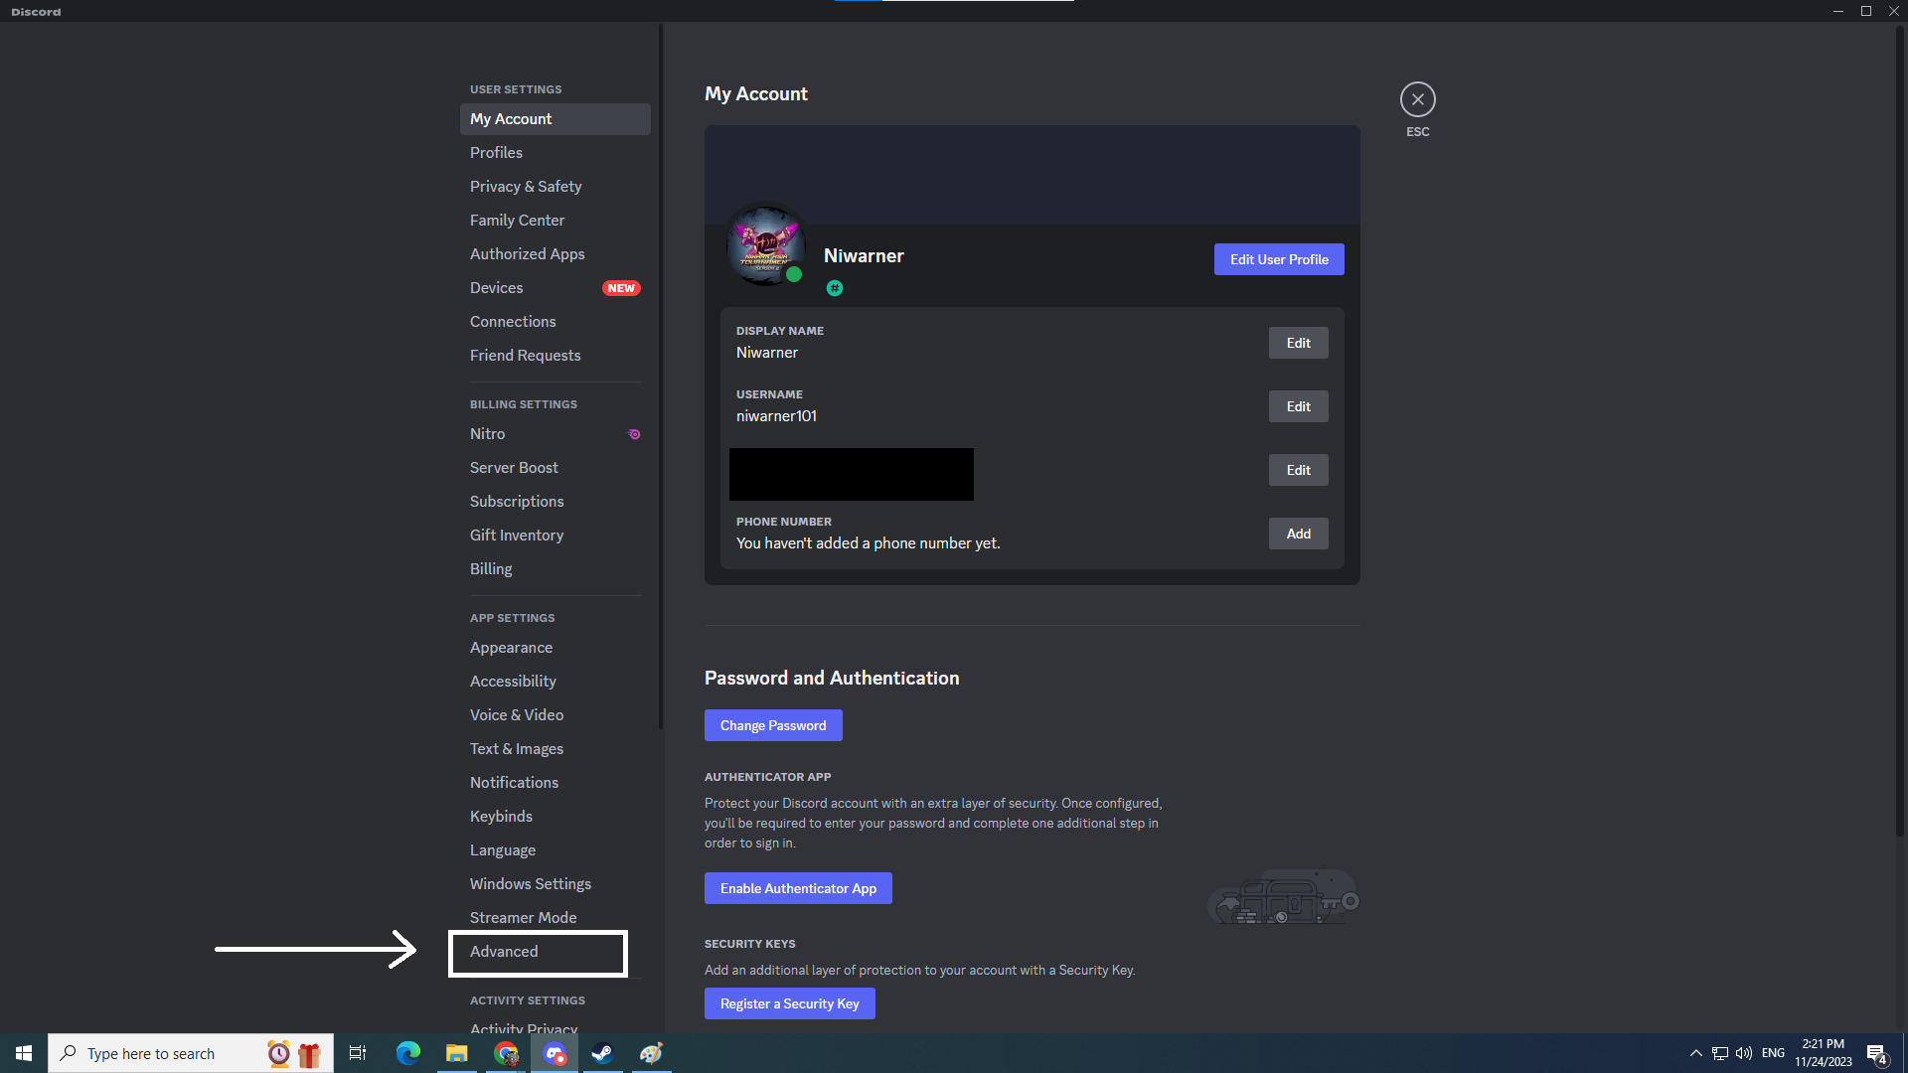
Task: Open the Advanced settings tab
Action: tap(504, 952)
